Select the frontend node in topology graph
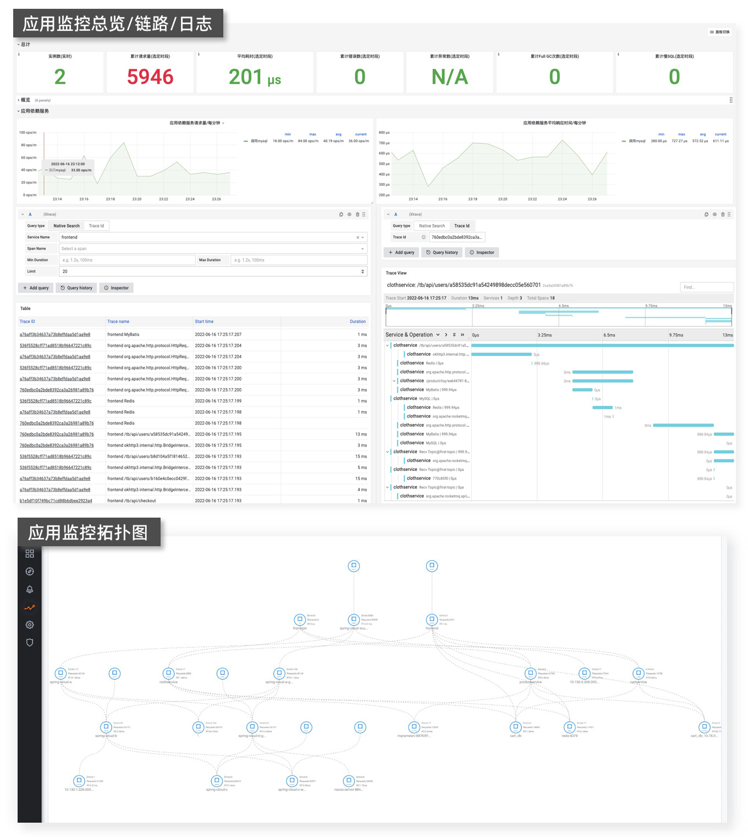This screenshot has height=837, width=748. coord(432,619)
